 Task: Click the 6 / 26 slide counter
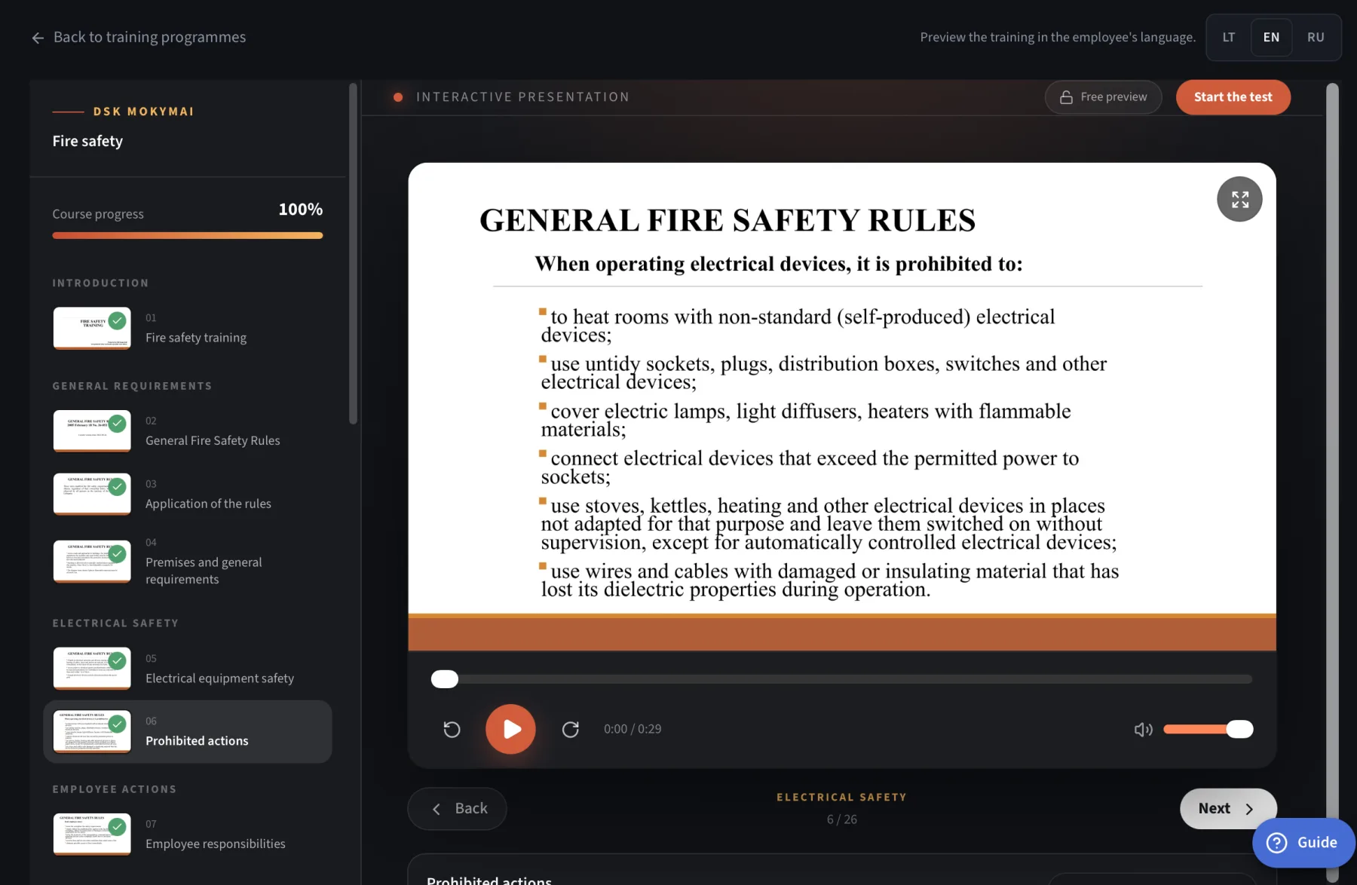click(x=842, y=819)
